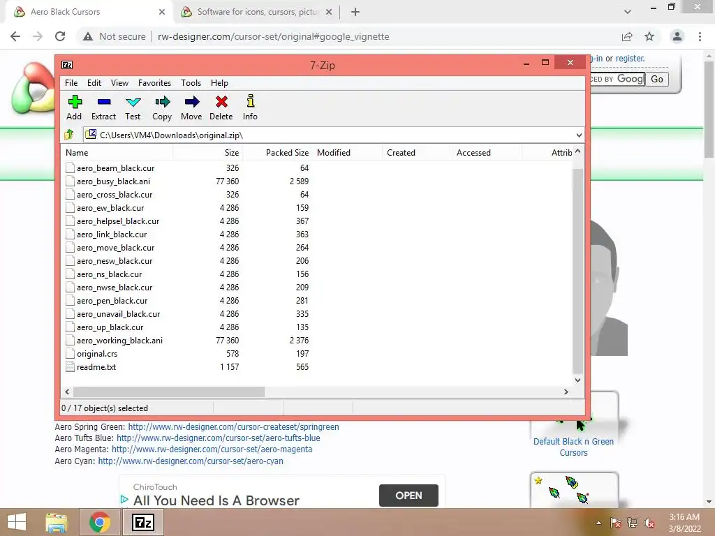This screenshot has height=536, width=715.
Task: Open File Explorer from the taskbar
Action: (x=57, y=522)
